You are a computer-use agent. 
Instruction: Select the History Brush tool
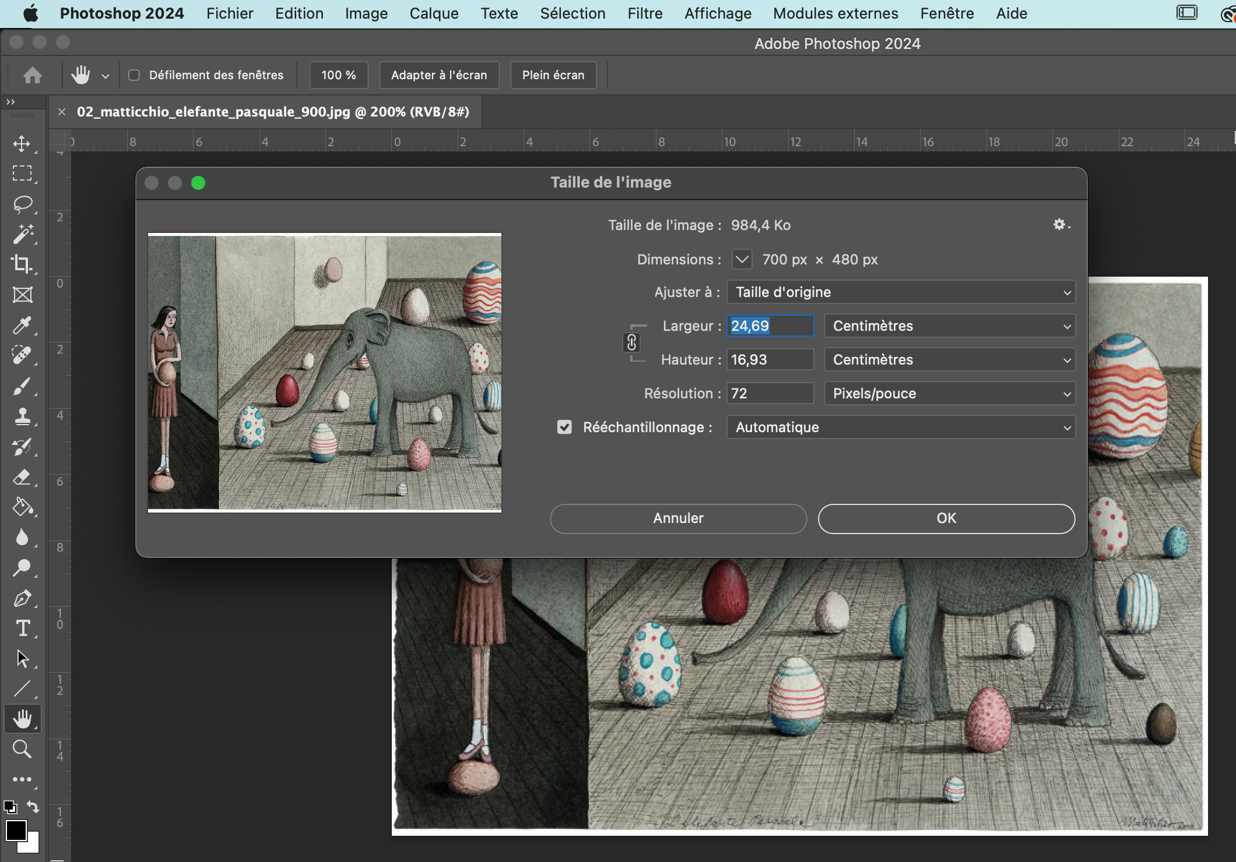pyautogui.click(x=22, y=447)
